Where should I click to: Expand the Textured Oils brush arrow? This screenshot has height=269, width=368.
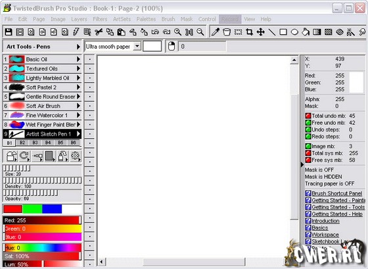pos(78,68)
